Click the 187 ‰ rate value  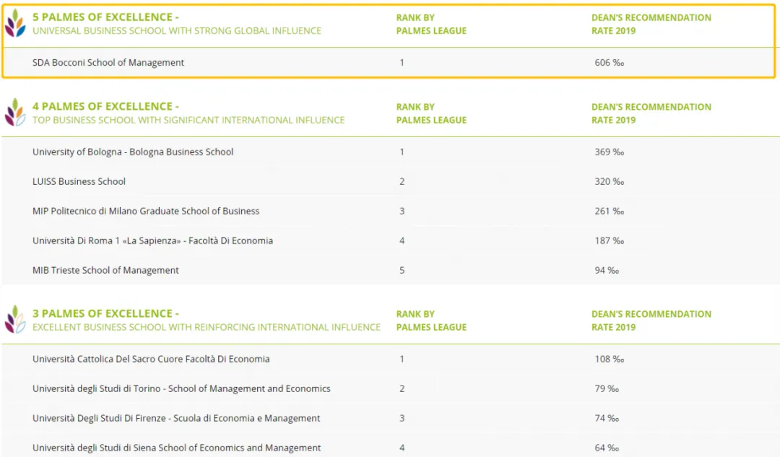610,240
